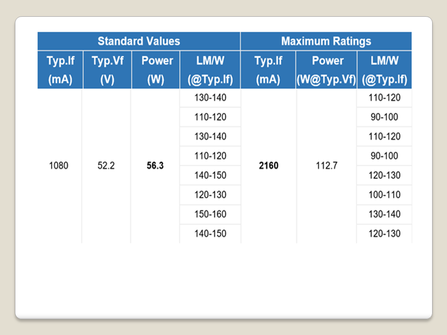This screenshot has width=447, height=335.
Task: Select the Typ.Vf (V) column header
Action: [107, 70]
